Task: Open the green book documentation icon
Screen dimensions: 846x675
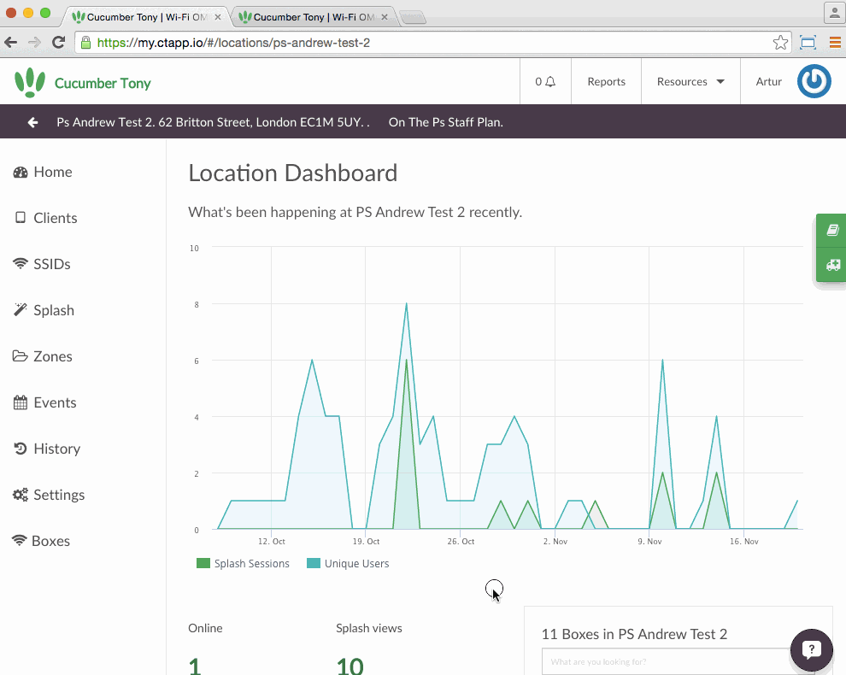Action: point(831,231)
